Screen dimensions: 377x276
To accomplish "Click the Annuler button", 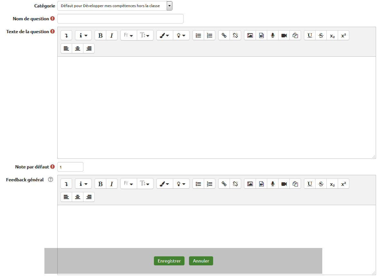I will tap(201, 261).
